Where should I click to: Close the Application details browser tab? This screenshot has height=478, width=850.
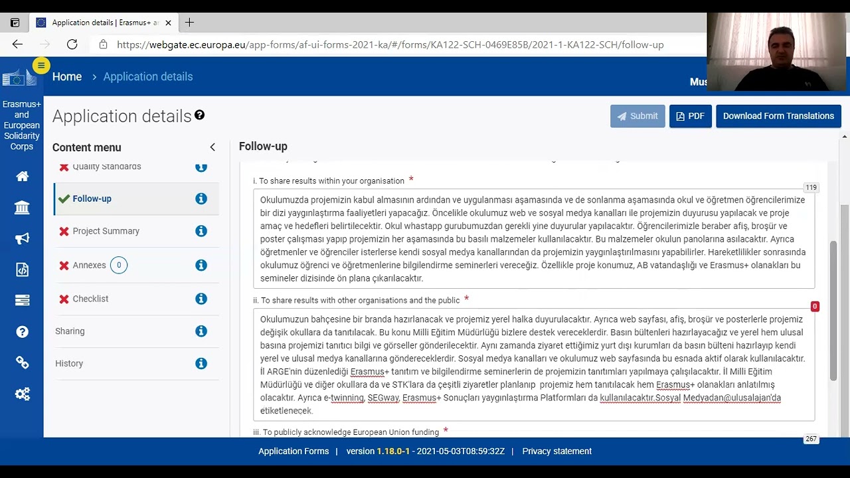pos(168,23)
